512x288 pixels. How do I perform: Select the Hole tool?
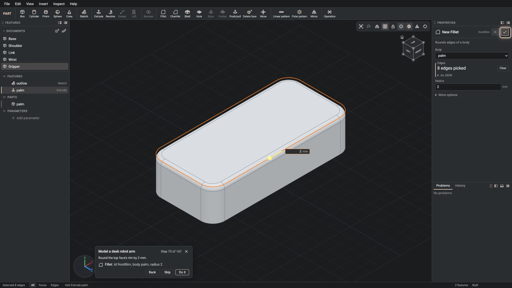199,14
